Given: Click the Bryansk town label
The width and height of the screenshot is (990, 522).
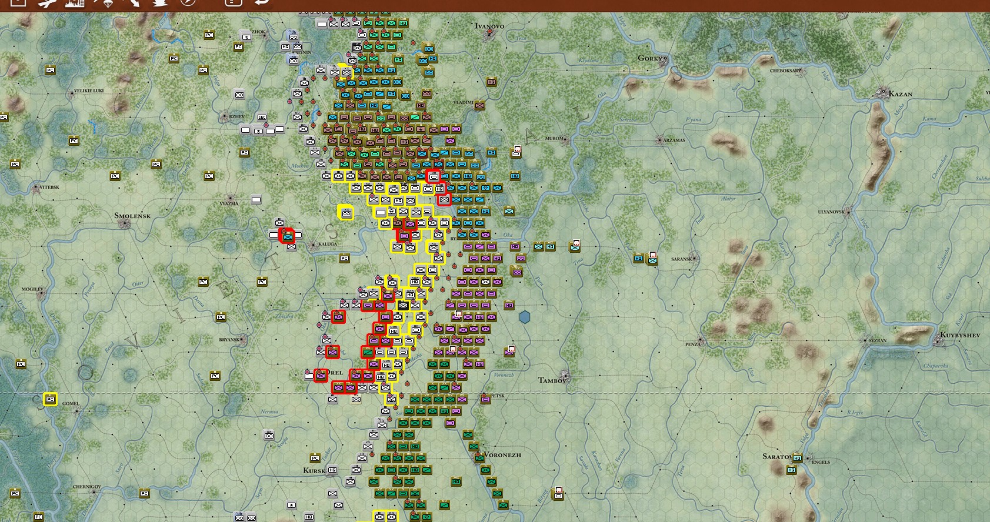Looking at the screenshot, I should [x=229, y=340].
